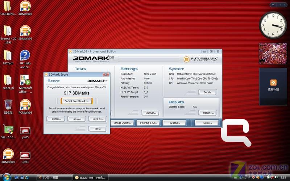Click Close button in 3DMark Score dialog
The width and height of the screenshot is (290, 181).
click(98, 129)
